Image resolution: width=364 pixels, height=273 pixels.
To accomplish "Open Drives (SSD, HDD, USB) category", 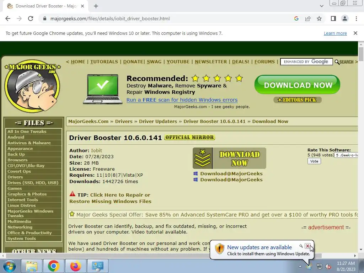I will pos(34,183).
